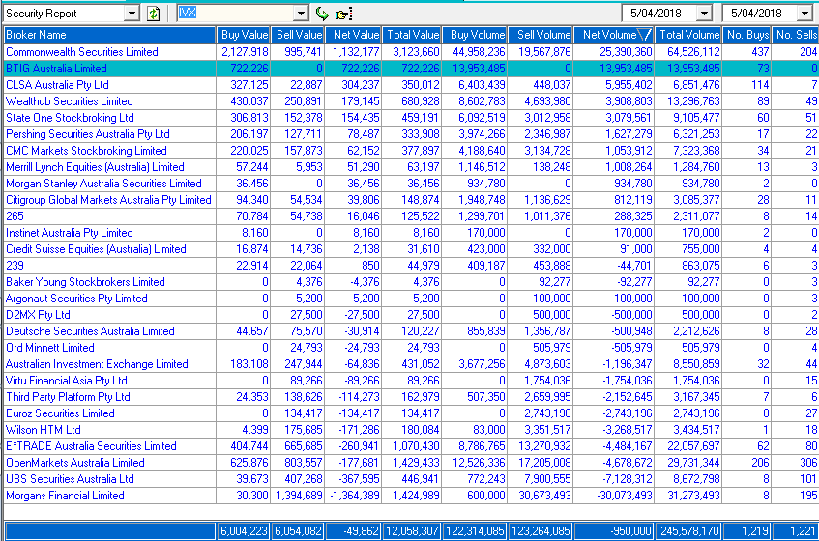This screenshot has height=541, width=819.
Task: Open the end date dropdown calendar
Action: (x=804, y=14)
